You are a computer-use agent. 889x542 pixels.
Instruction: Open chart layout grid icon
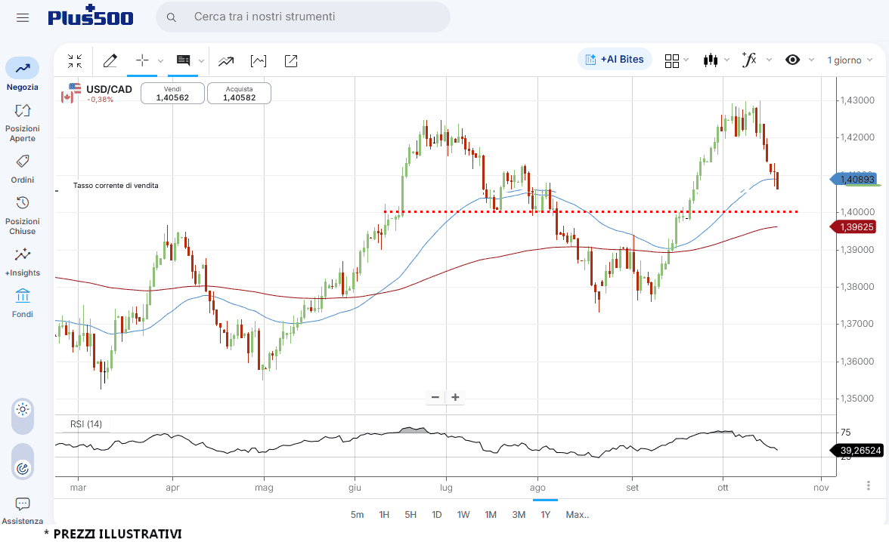[672, 60]
